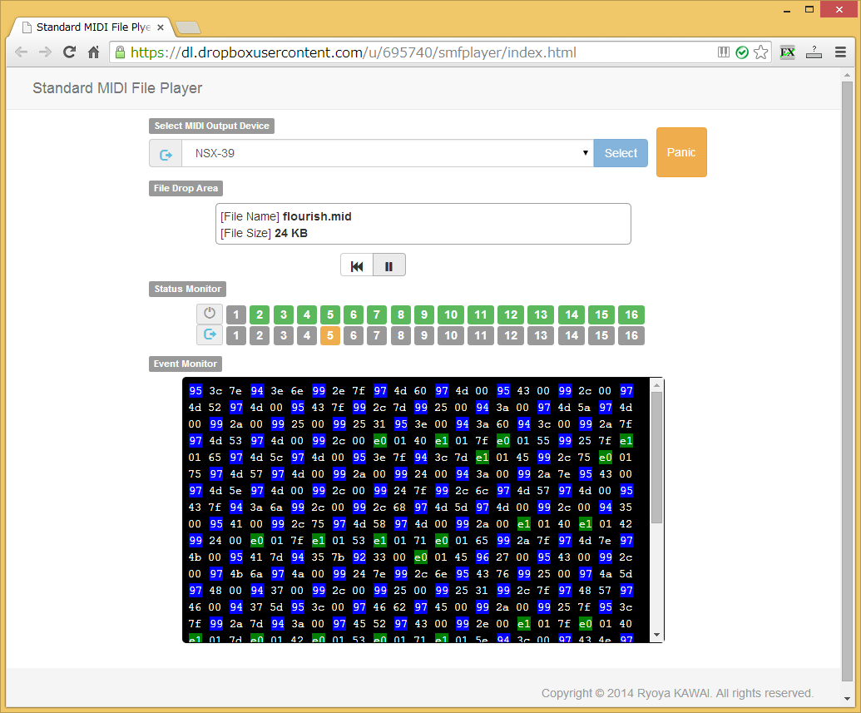This screenshot has height=713, width=861.
Task: Open a new browser tab
Action: pyautogui.click(x=188, y=27)
